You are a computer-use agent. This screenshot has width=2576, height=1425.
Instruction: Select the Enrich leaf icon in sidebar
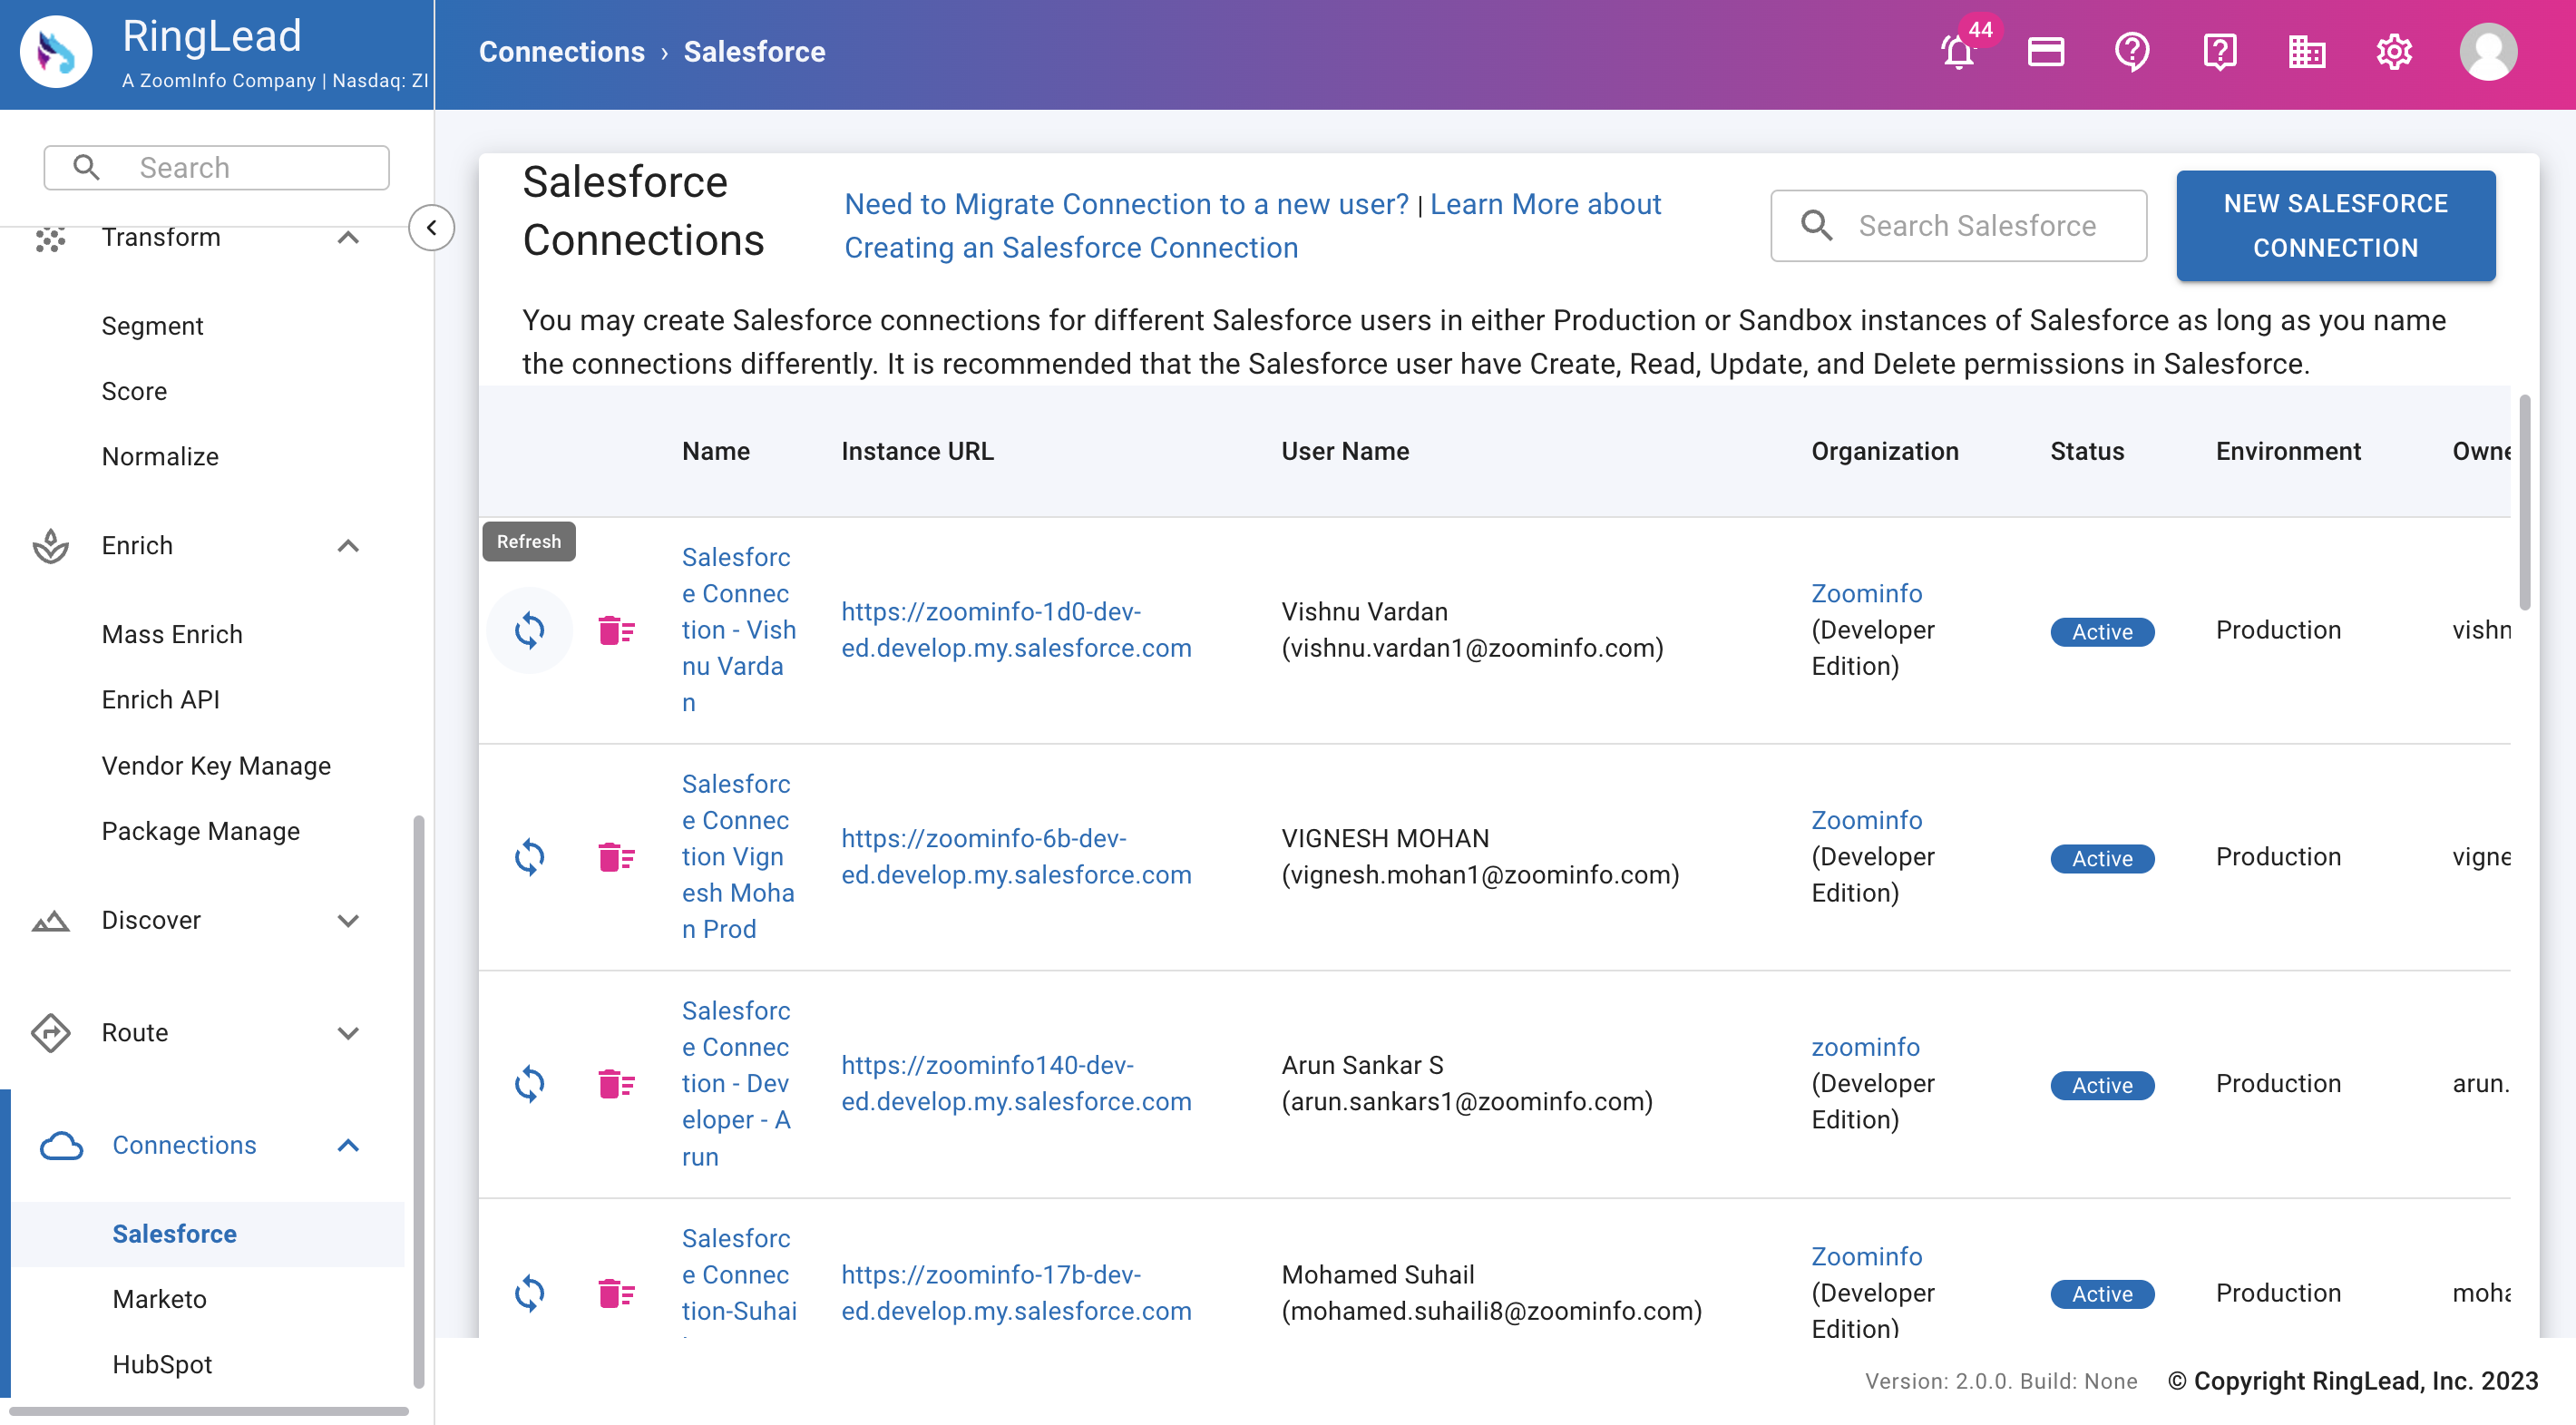click(50, 546)
